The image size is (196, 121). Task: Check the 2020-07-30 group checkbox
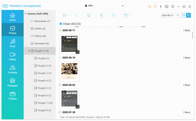[x=60, y=112]
